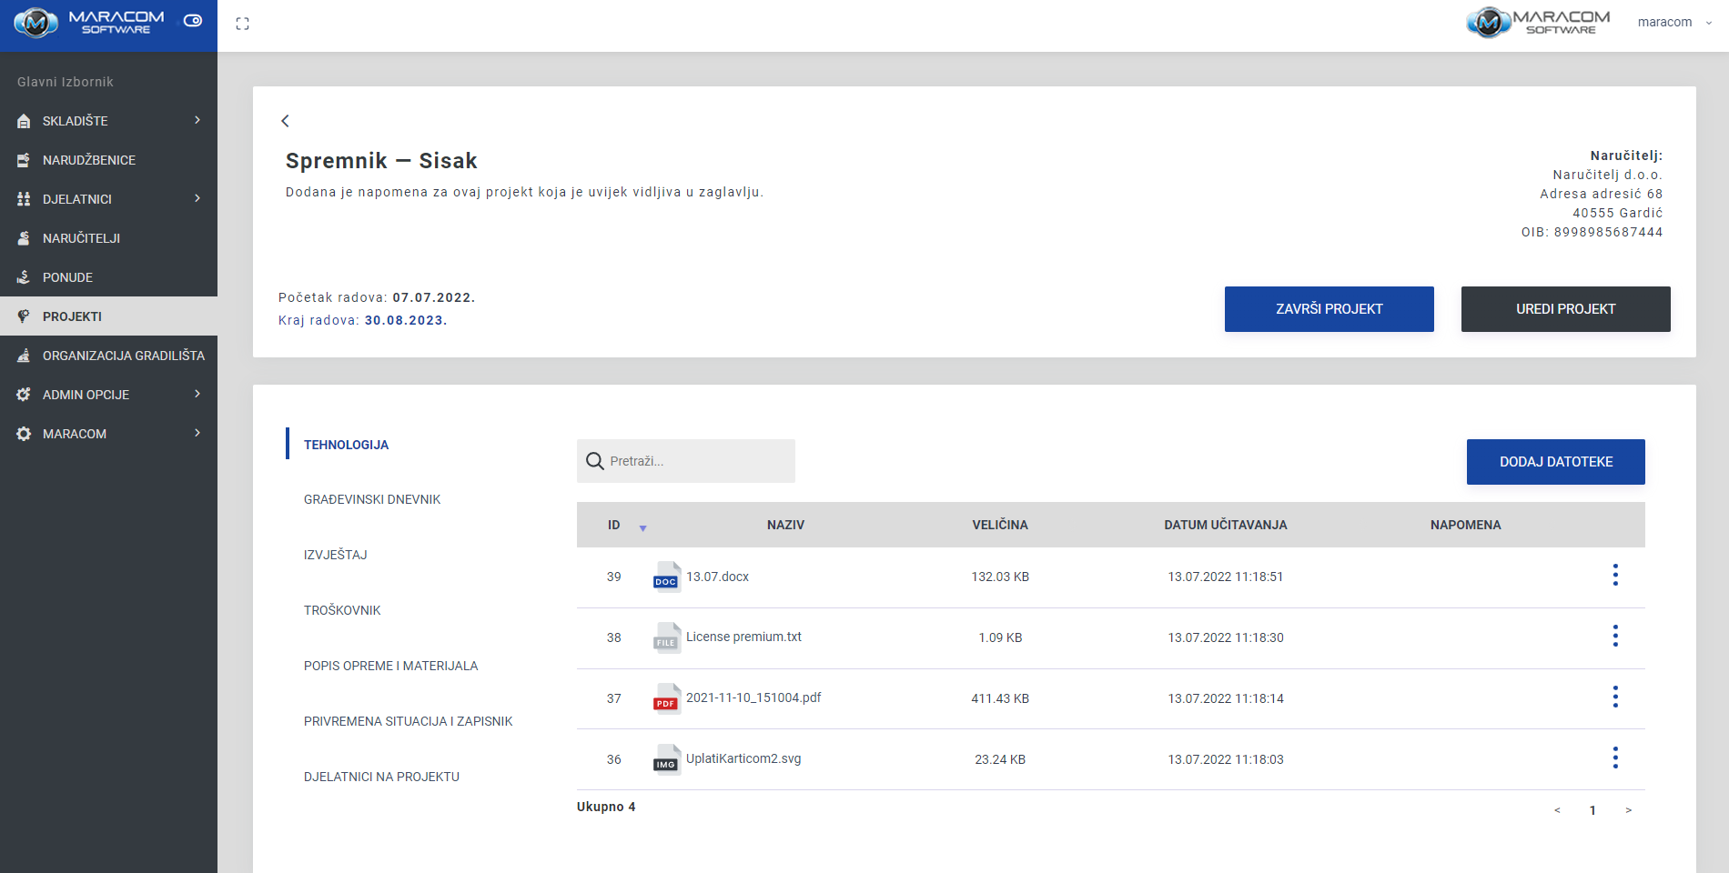This screenshot has width=1729, height=873.
Task: Go to next page in pagination
Action: coord(1628,810)
